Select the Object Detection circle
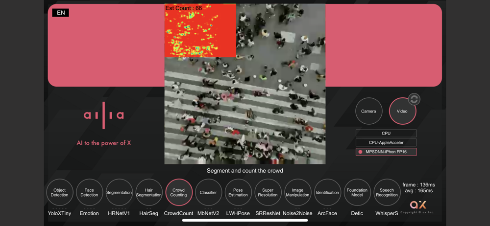 point(60,192)
